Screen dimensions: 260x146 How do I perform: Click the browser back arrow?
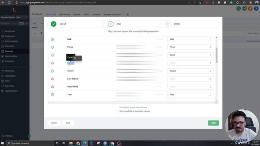pyautogui.click(x=3, y=2)
